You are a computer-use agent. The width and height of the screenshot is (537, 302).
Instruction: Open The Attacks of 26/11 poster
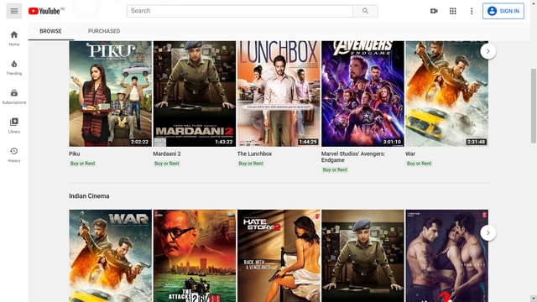coord(195,256)
